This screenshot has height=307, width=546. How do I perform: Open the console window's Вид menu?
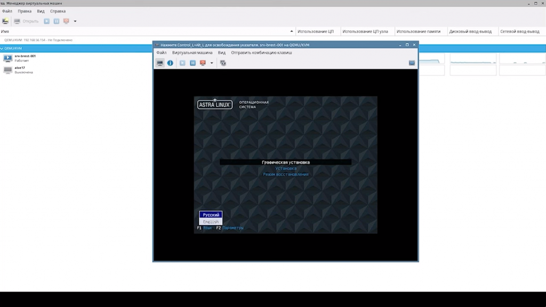tap(222, 53)
